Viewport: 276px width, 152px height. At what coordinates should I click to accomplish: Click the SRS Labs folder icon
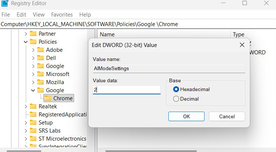(33, 130)
